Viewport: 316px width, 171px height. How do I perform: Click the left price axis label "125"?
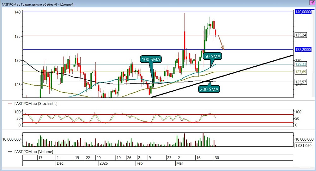pyautogui.click(x=17, y=85)
